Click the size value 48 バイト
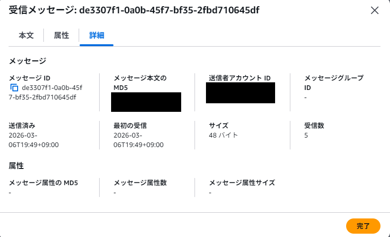The image size is (390, 237). coord(223,135)
